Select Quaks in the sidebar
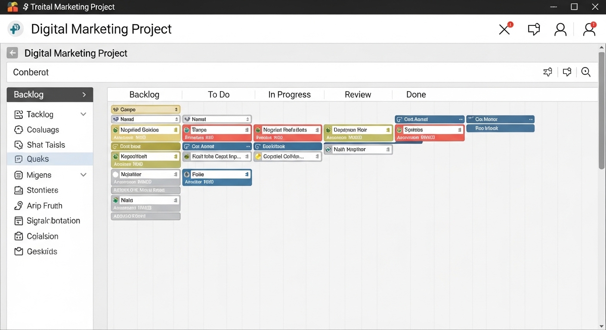 [50, 159]
